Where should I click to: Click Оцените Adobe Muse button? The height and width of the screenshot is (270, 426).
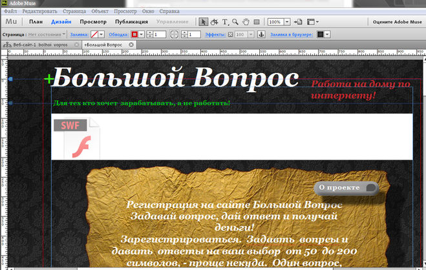[x=397, y=22]
